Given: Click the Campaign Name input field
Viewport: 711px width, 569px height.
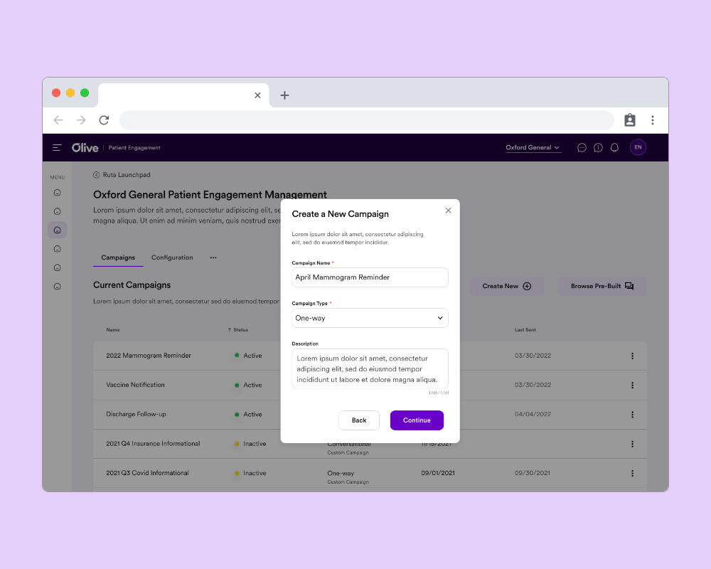Looking at the screenshot, I should pos(370,277).
